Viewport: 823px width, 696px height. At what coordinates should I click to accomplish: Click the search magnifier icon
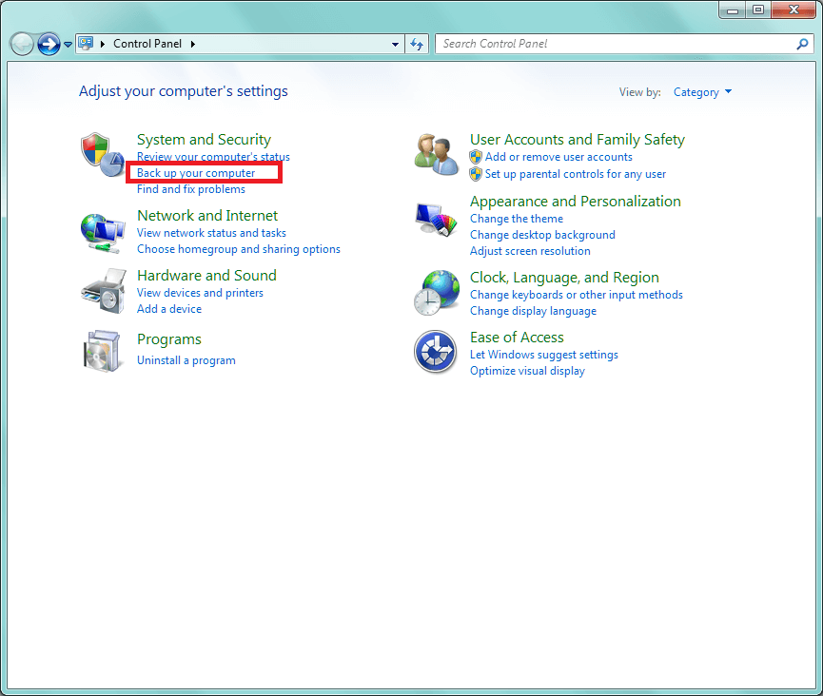[801, 44]
